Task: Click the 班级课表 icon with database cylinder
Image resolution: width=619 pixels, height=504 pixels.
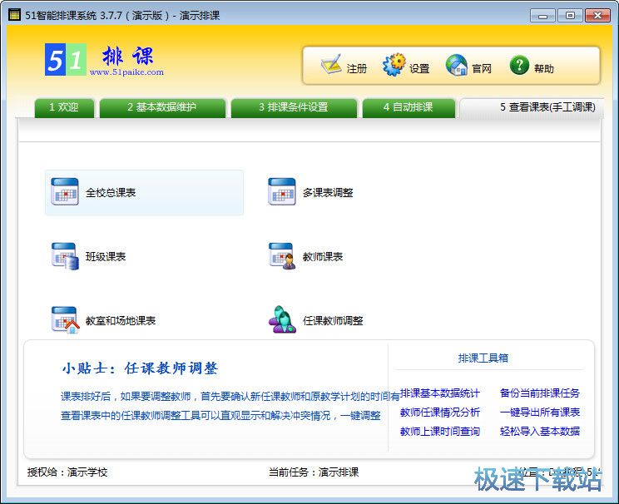Action: tap(65, 256)
